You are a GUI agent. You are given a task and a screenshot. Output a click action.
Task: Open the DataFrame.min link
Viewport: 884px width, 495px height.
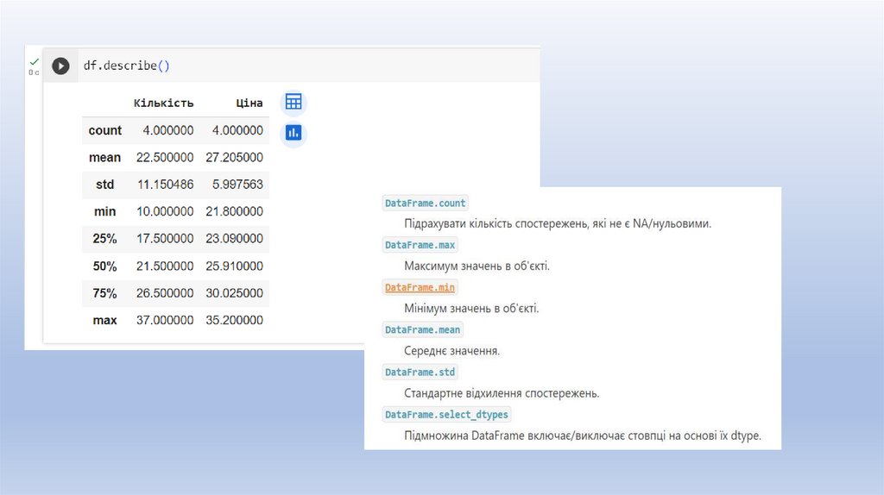point(420,287)
